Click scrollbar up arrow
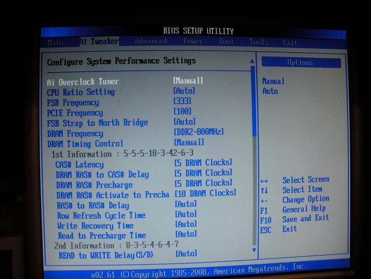Screen dimensions: 371x279 coord(252,62)
